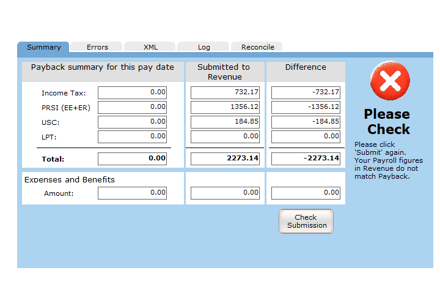Switch to the Log tab
The width and height of the screenshot is (440, 303).
click(x=204, y=47)
